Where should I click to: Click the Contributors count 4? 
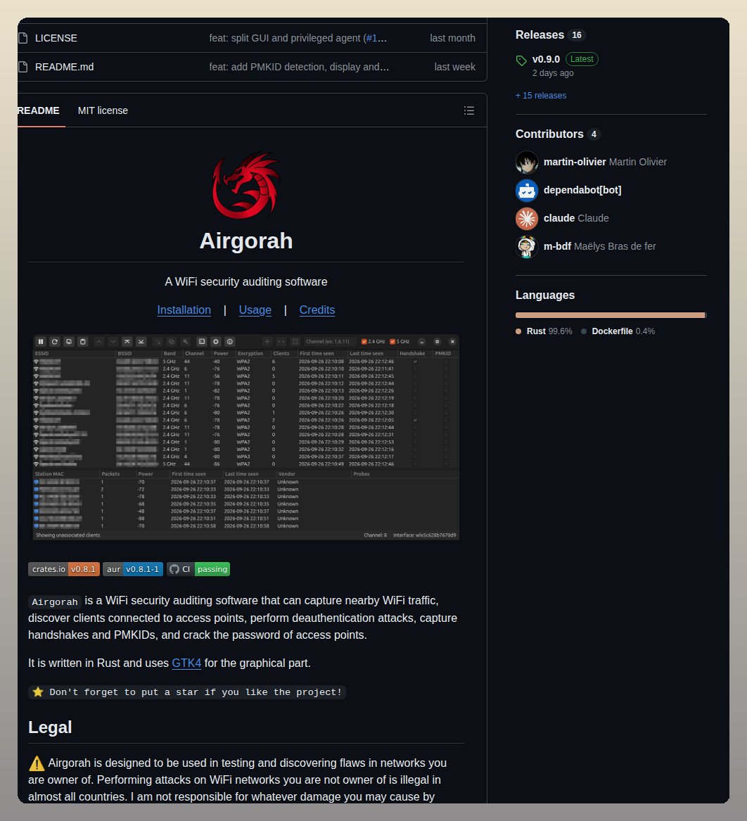(x=594, y=134)
